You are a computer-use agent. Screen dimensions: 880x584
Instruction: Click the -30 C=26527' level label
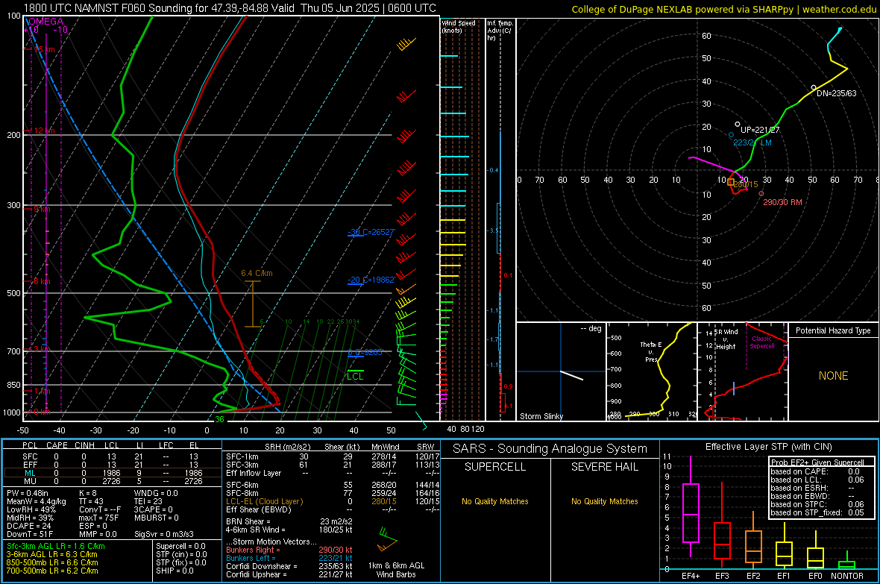(x=371, y=232)
